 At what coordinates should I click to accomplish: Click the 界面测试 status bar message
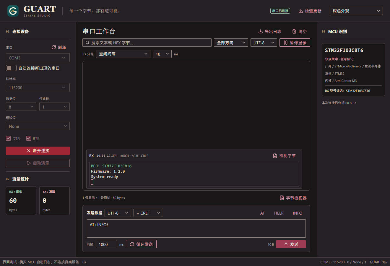click(41, 262)
